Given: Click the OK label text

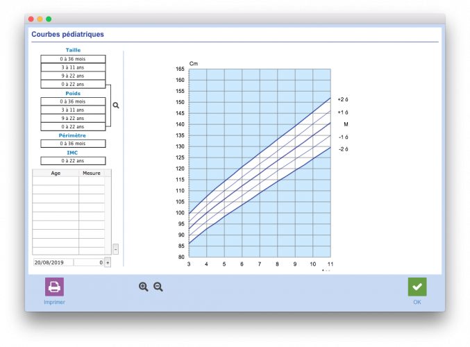Looking at the screenshot, I should coord(417,302).
